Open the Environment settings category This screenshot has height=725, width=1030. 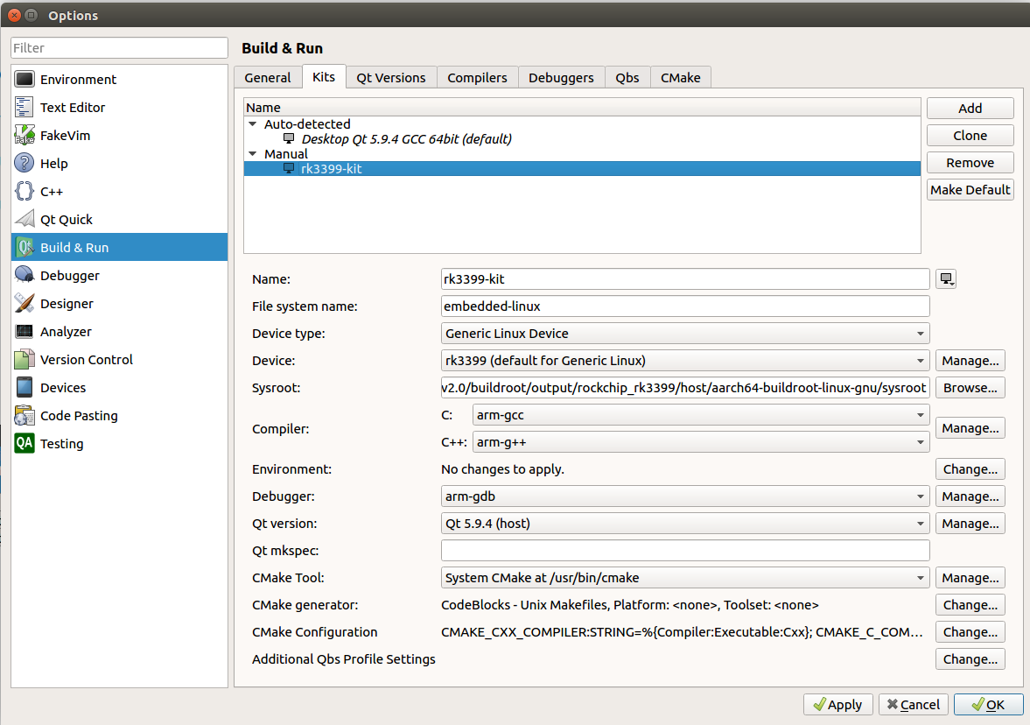(x=78, y=80)
